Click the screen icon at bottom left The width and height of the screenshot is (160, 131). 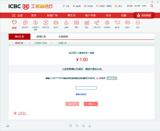click(8, 126)
